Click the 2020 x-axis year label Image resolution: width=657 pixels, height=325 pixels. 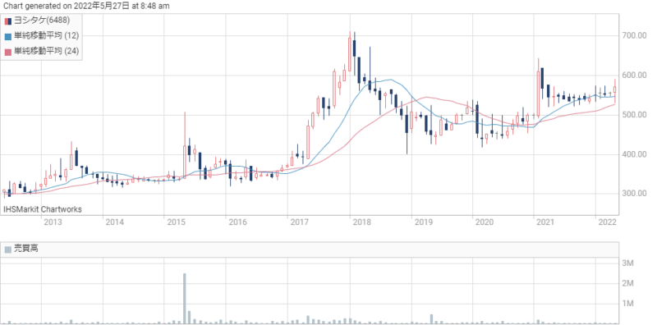tap(485, 222)
